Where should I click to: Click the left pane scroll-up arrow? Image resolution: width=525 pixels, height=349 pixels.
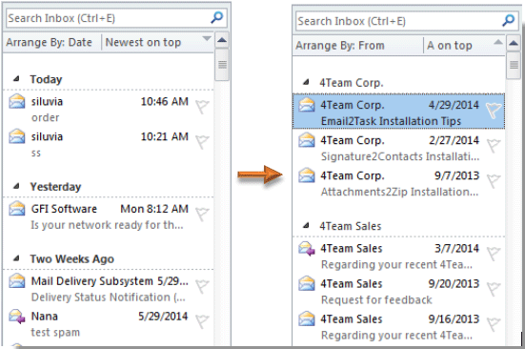(x=222, y=41)
